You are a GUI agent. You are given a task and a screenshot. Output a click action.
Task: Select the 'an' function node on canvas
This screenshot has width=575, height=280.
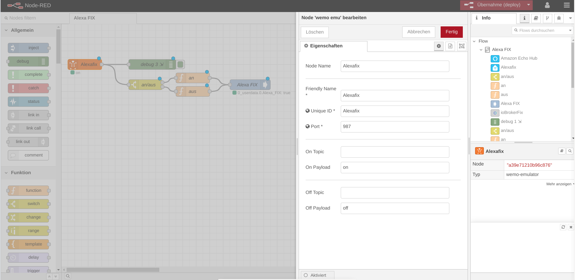(193, 78)
